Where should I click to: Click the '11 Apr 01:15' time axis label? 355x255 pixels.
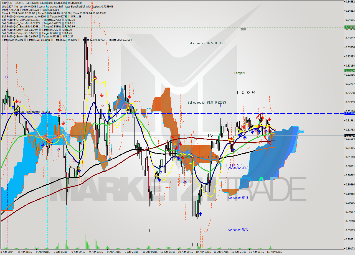[257, 252]
